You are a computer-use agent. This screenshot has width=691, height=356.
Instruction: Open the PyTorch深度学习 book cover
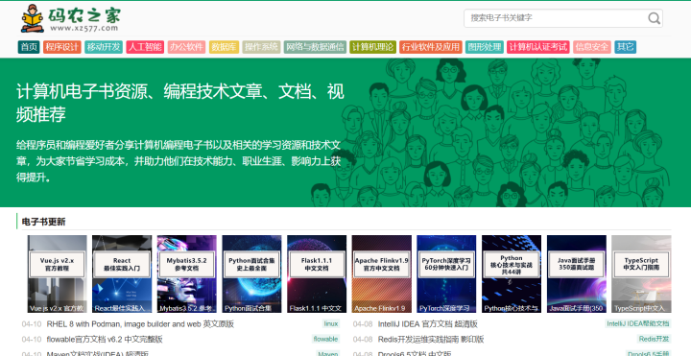[x=446, y=274]
